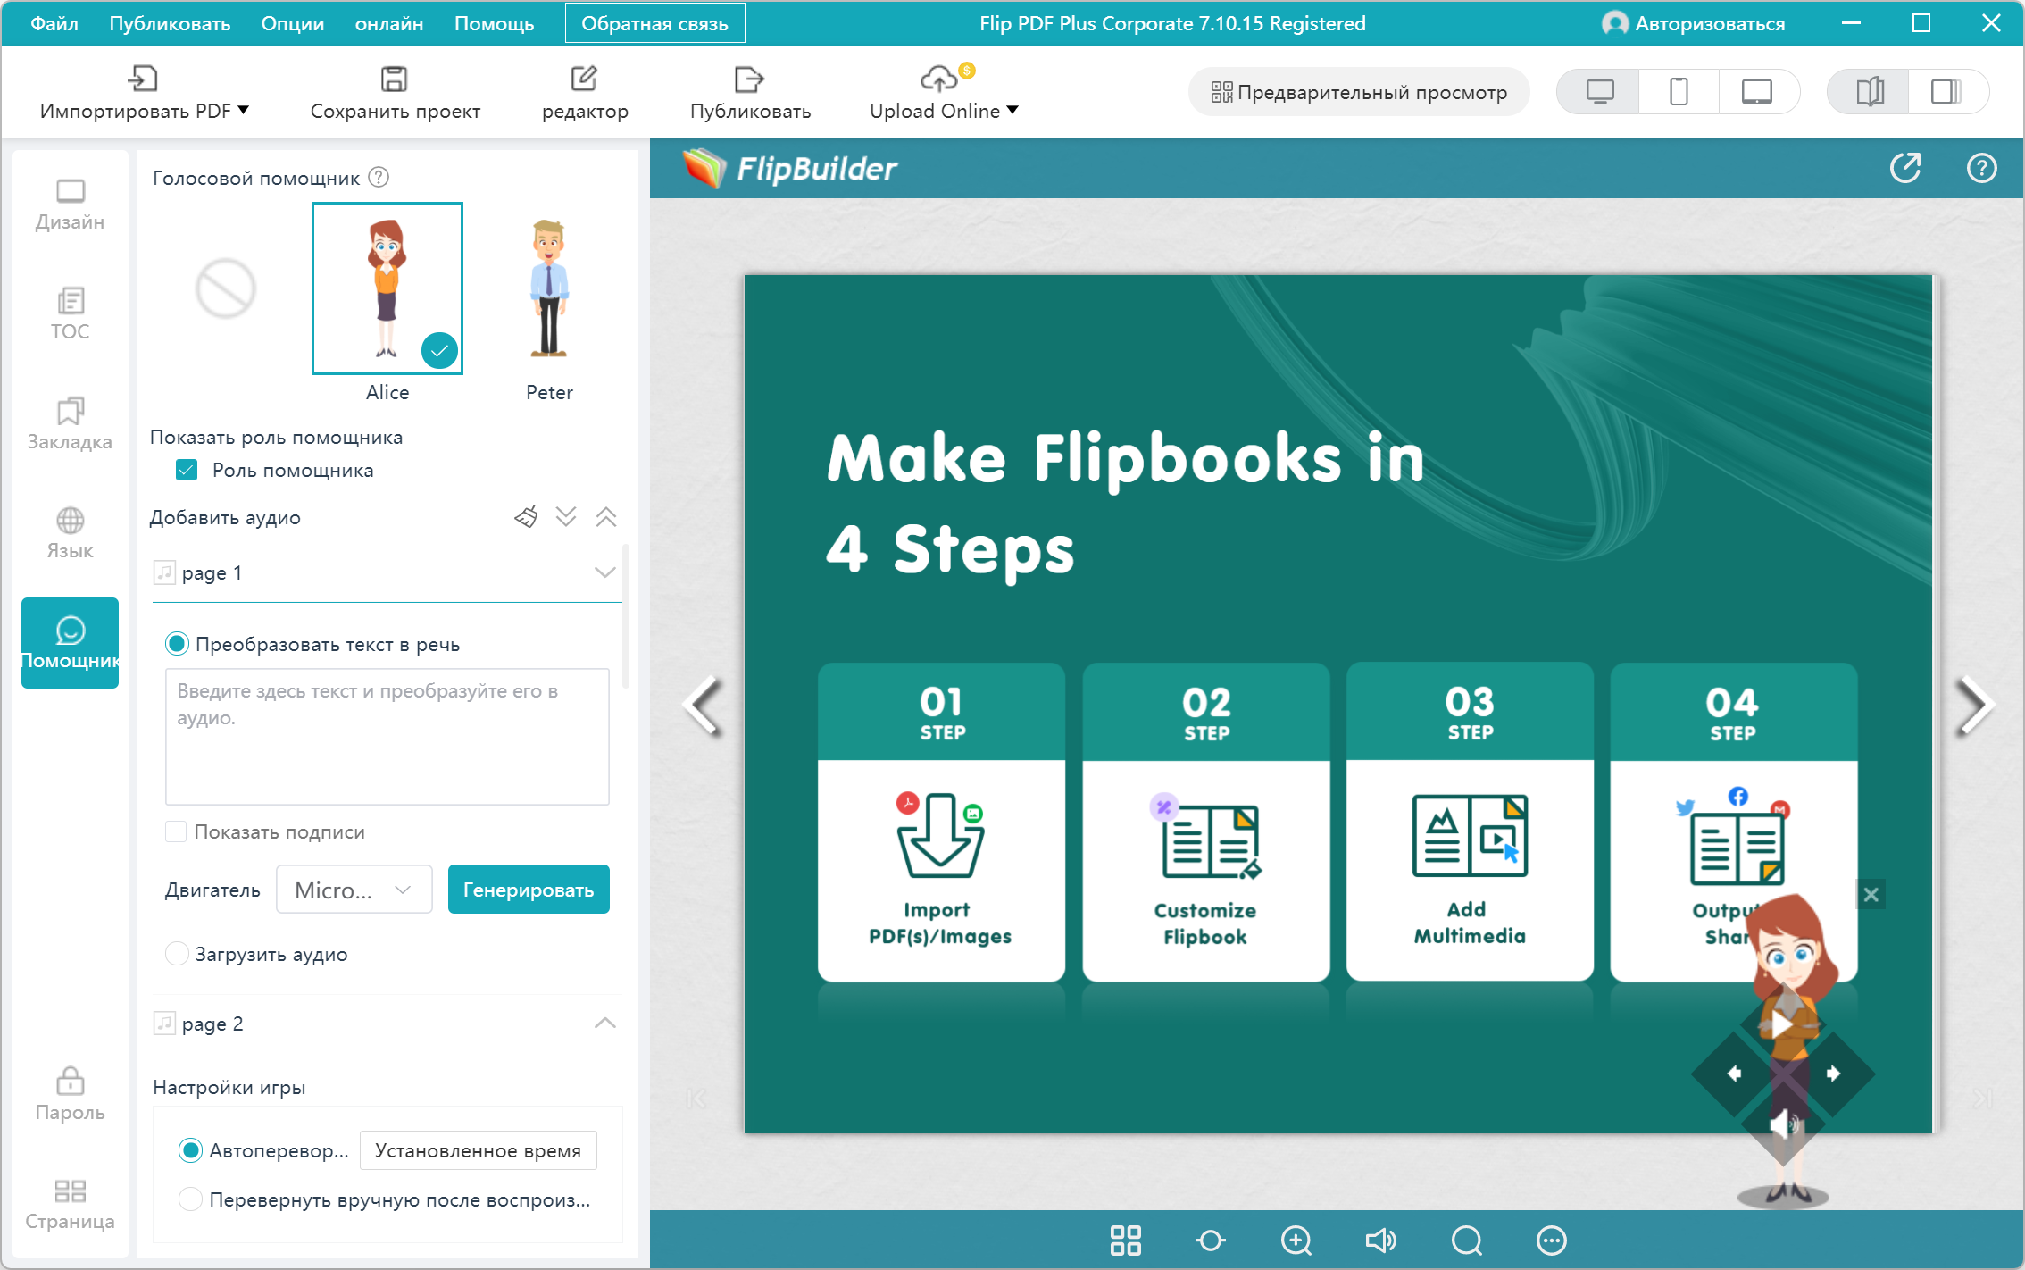The width and height of the screenshot is (2025, 1270).
Task: Click the Генерировать button
Action: coord(528,890)
